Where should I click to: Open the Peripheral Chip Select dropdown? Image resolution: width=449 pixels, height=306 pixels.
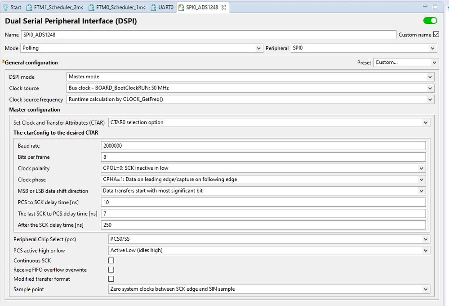point(269,239)
